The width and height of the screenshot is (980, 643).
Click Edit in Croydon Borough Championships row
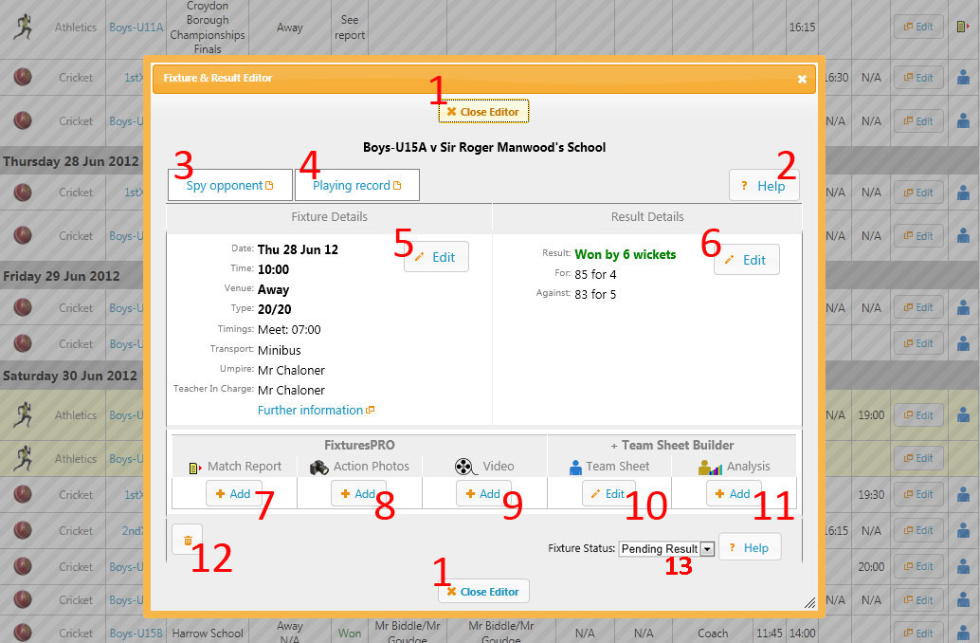tap(918, 27)
